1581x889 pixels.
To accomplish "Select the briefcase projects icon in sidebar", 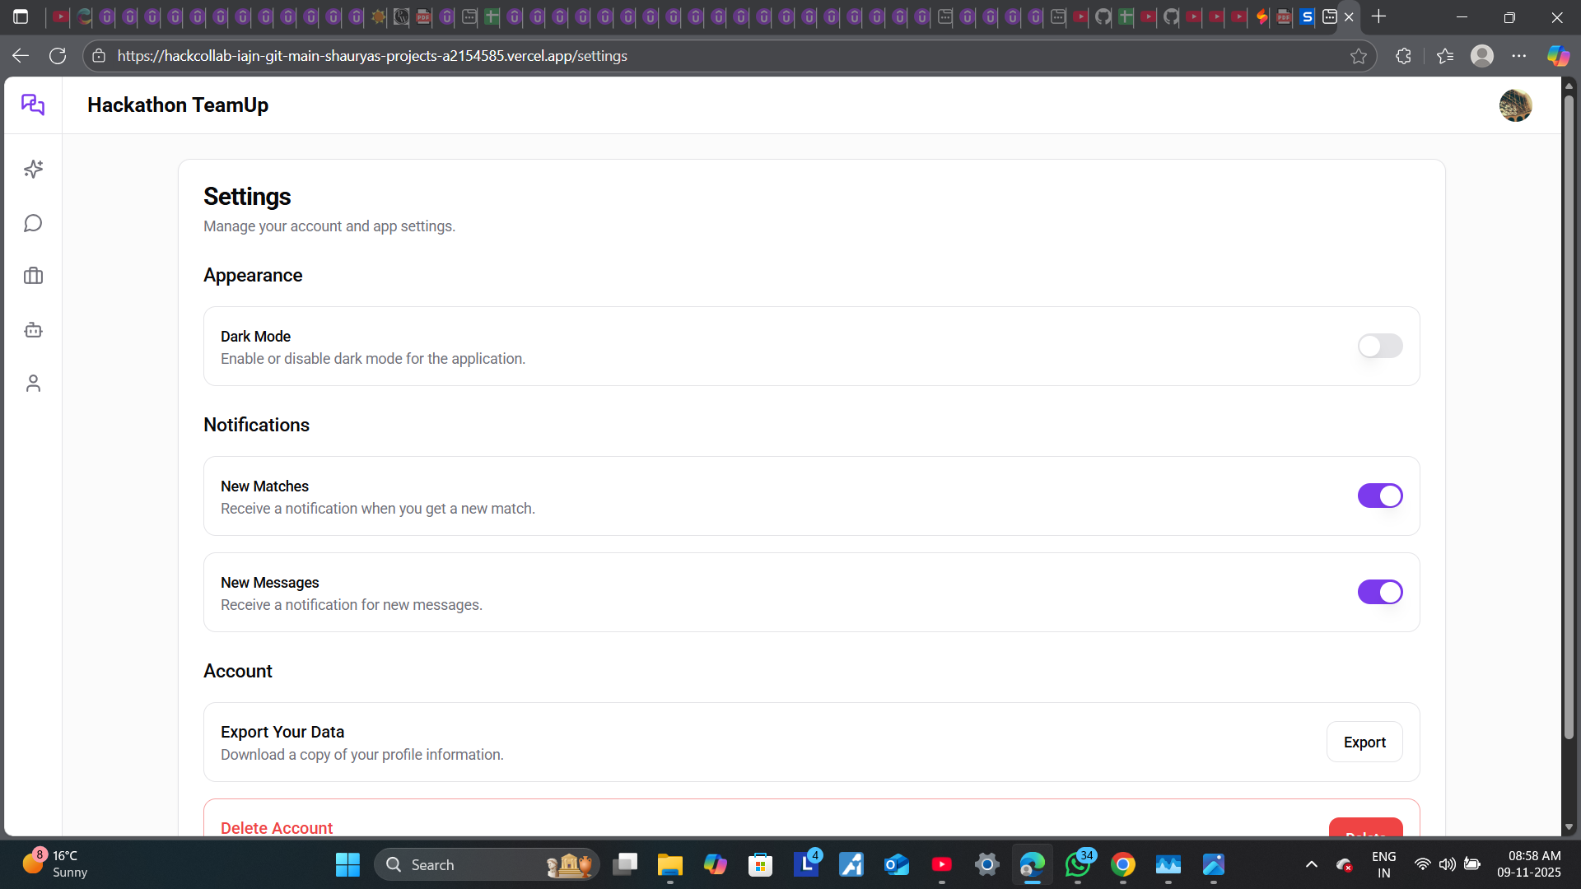I will point(33,276).
